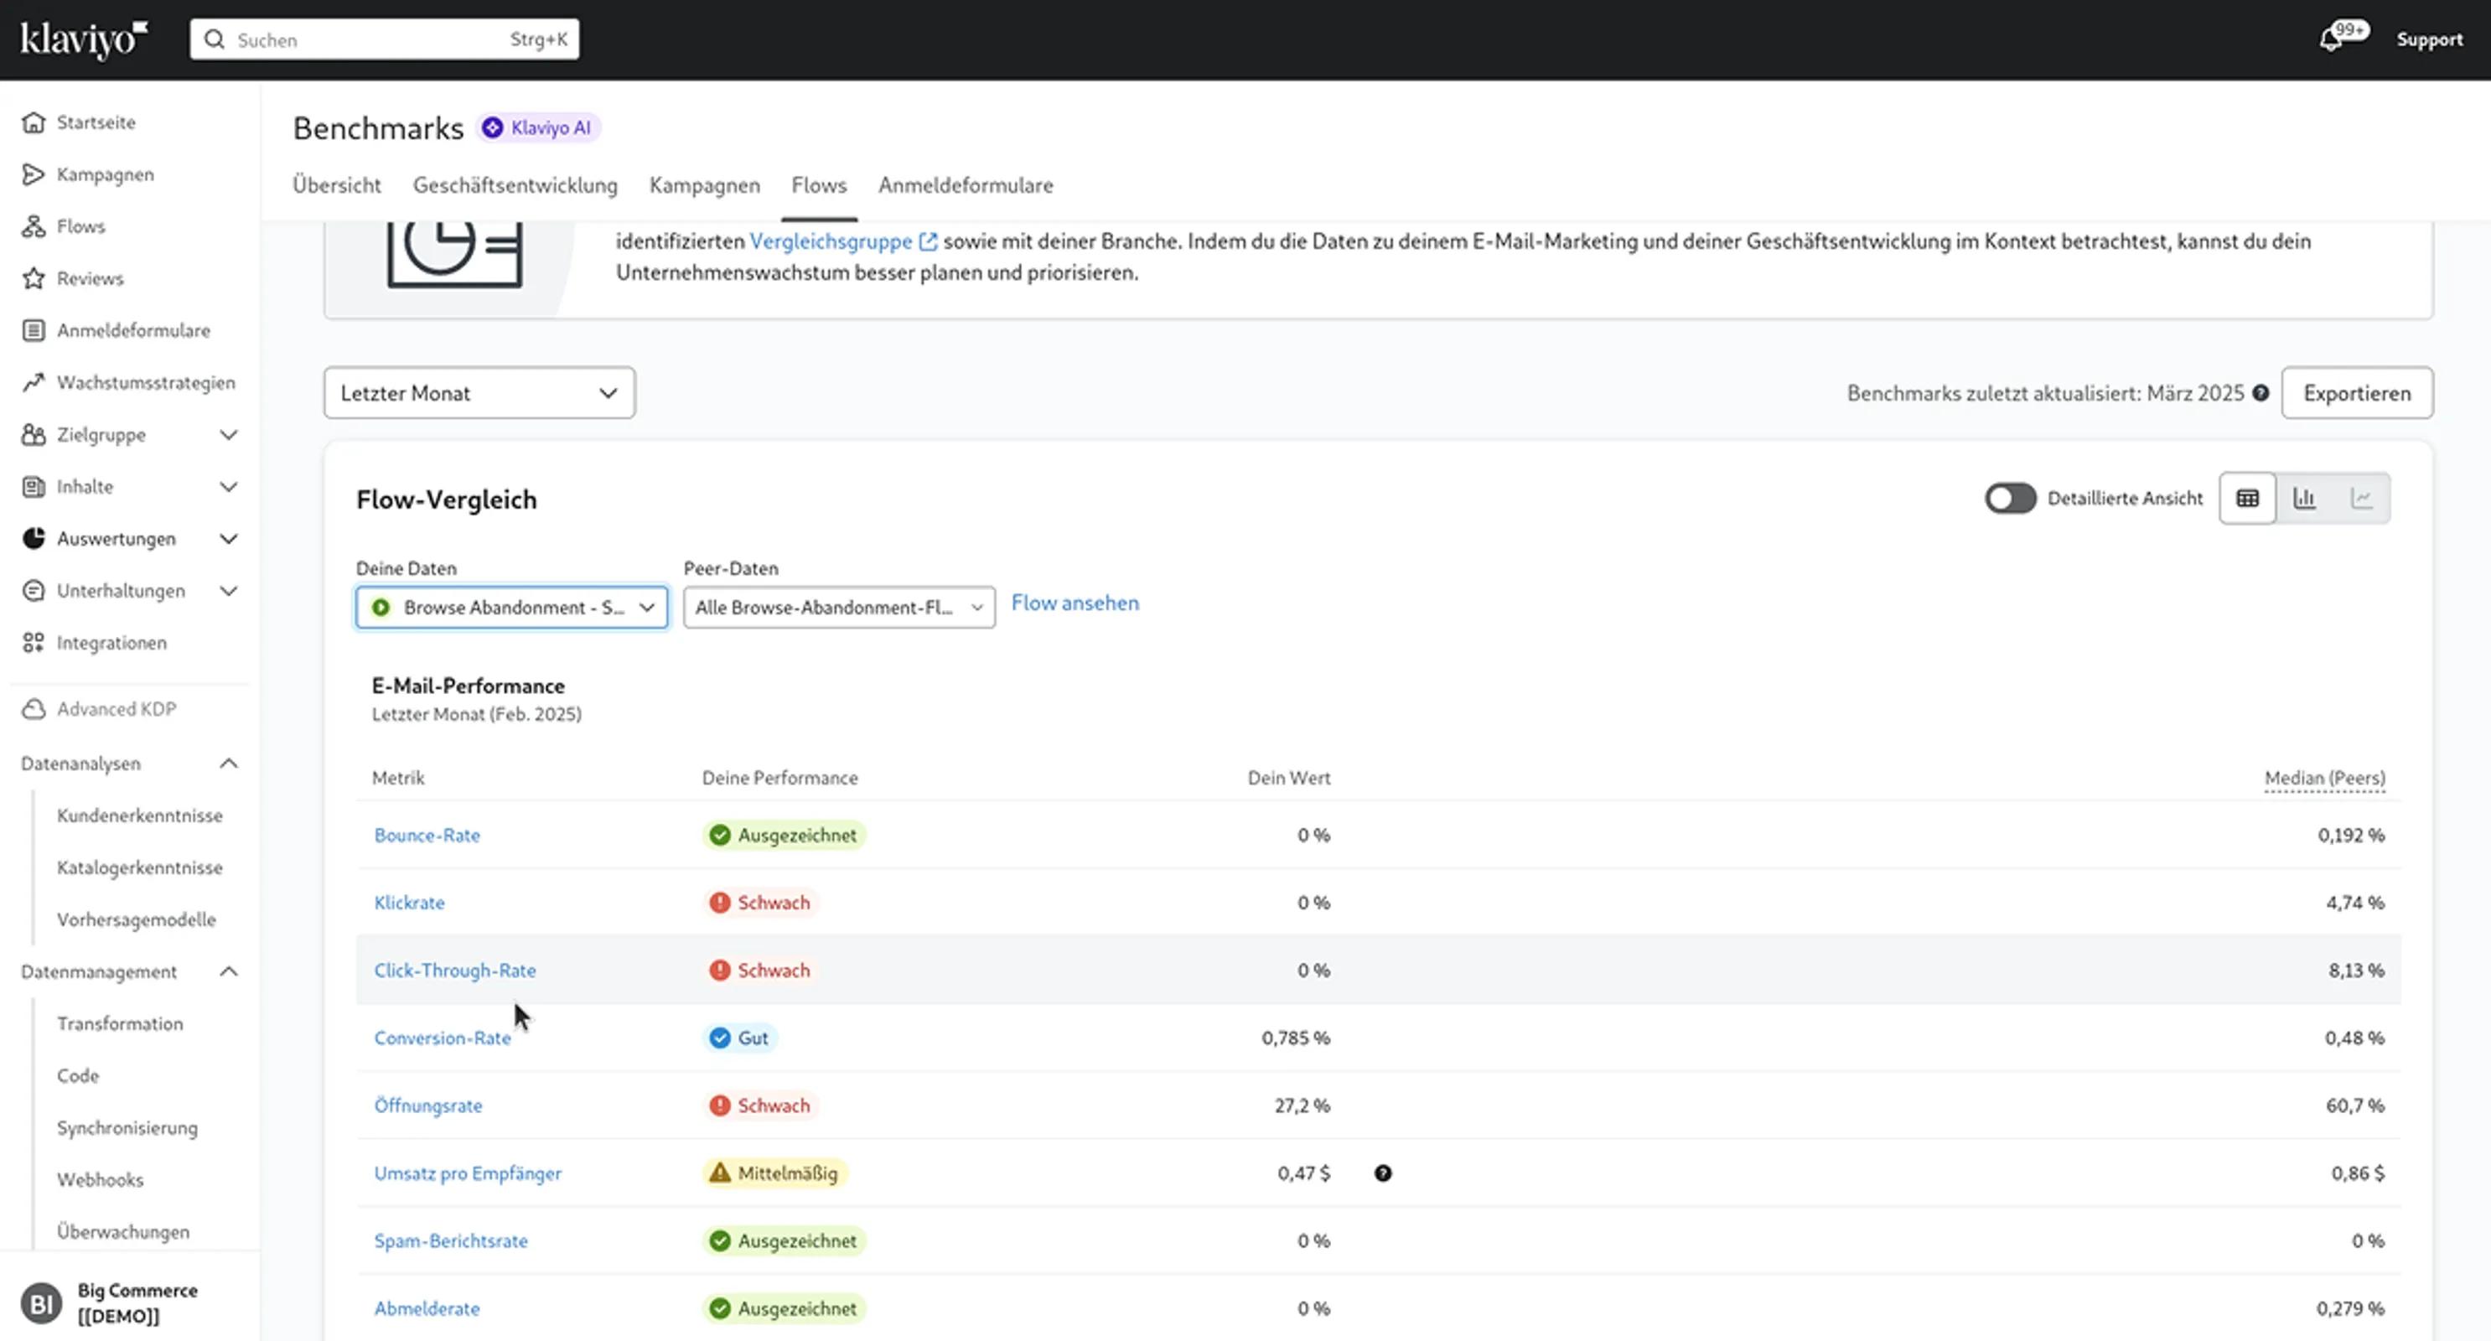This screenshot has width=2491, height=1341.
Task: Click help icon in Umsatz pro Empfänger row
Action: coord(1383,1173)
